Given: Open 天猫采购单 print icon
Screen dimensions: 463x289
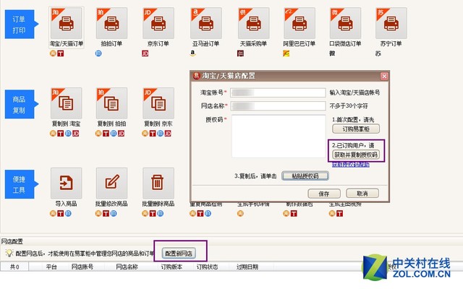Looking at the screenshot, I should pyautogui.click(x=252, y=24).
